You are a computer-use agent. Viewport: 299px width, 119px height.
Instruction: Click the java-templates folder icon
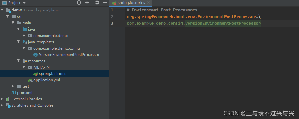(25, 42)
